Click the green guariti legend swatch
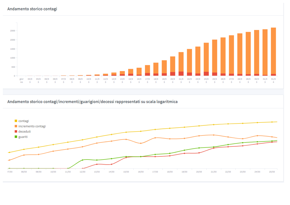This screenshot has height=205, width=290. tap(16, 137)
